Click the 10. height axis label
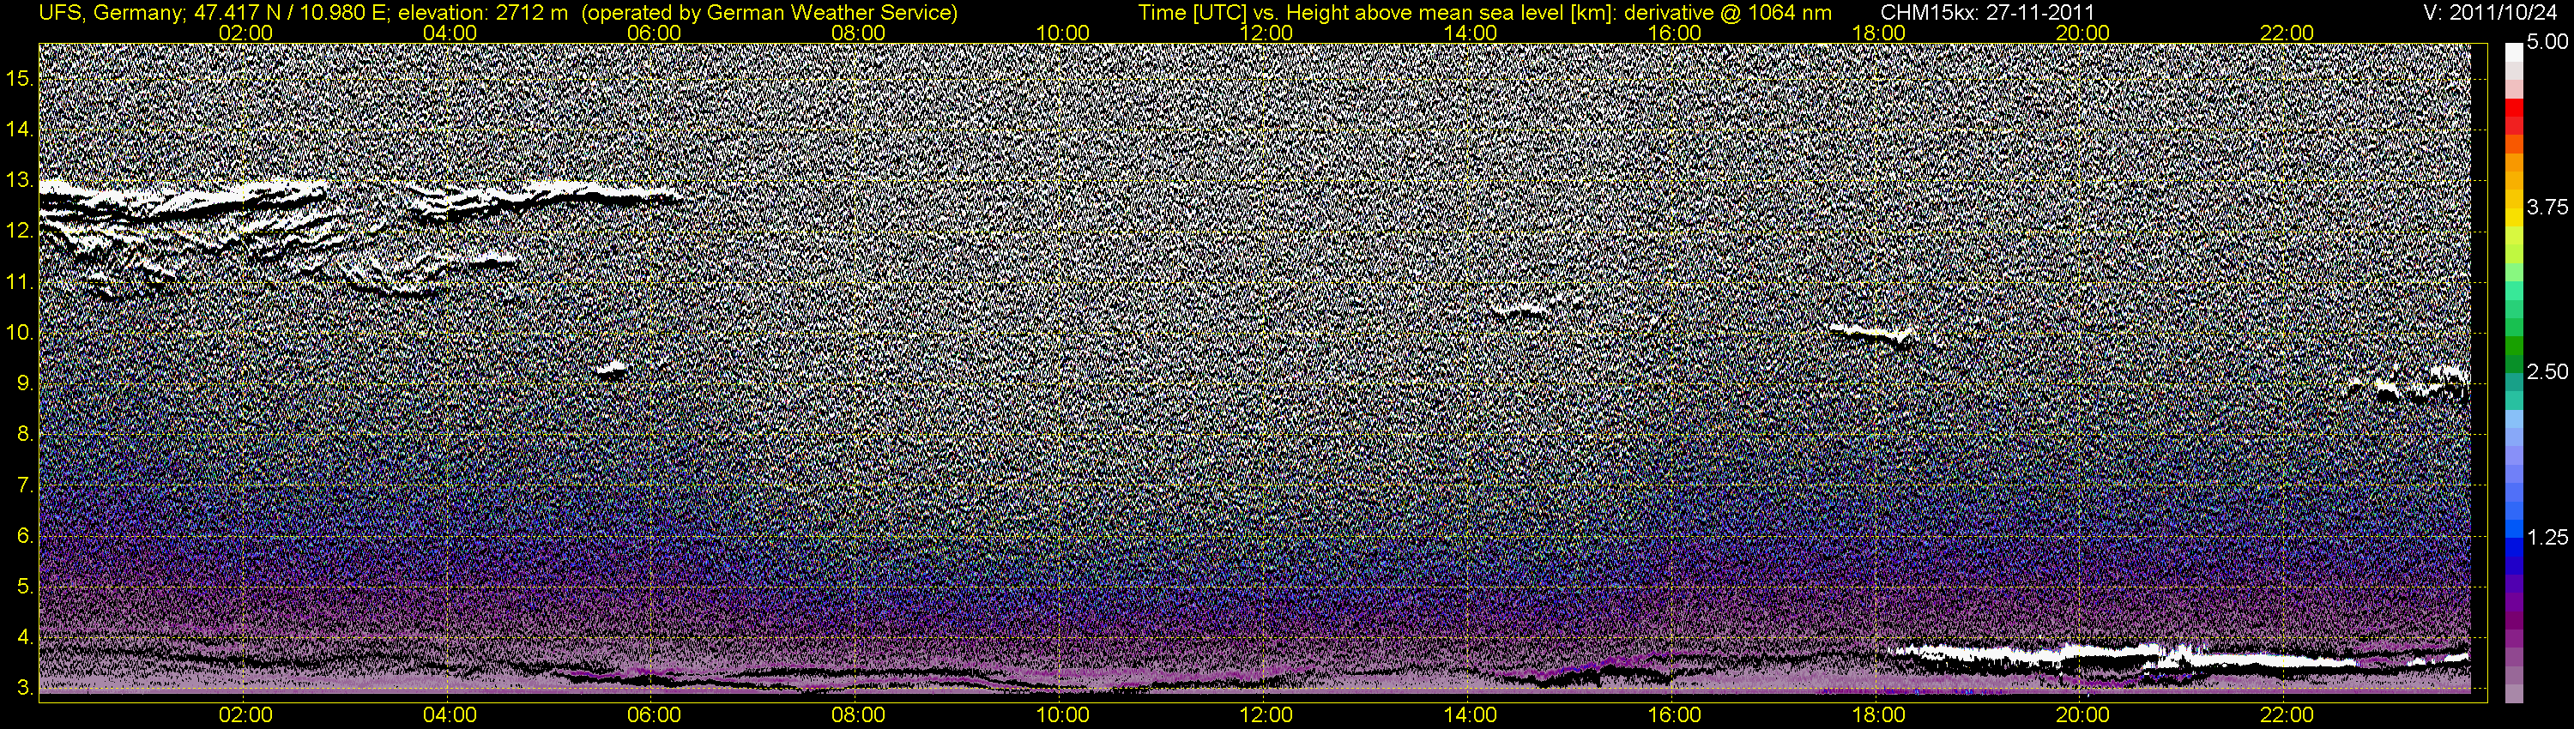 coord(20,333)
